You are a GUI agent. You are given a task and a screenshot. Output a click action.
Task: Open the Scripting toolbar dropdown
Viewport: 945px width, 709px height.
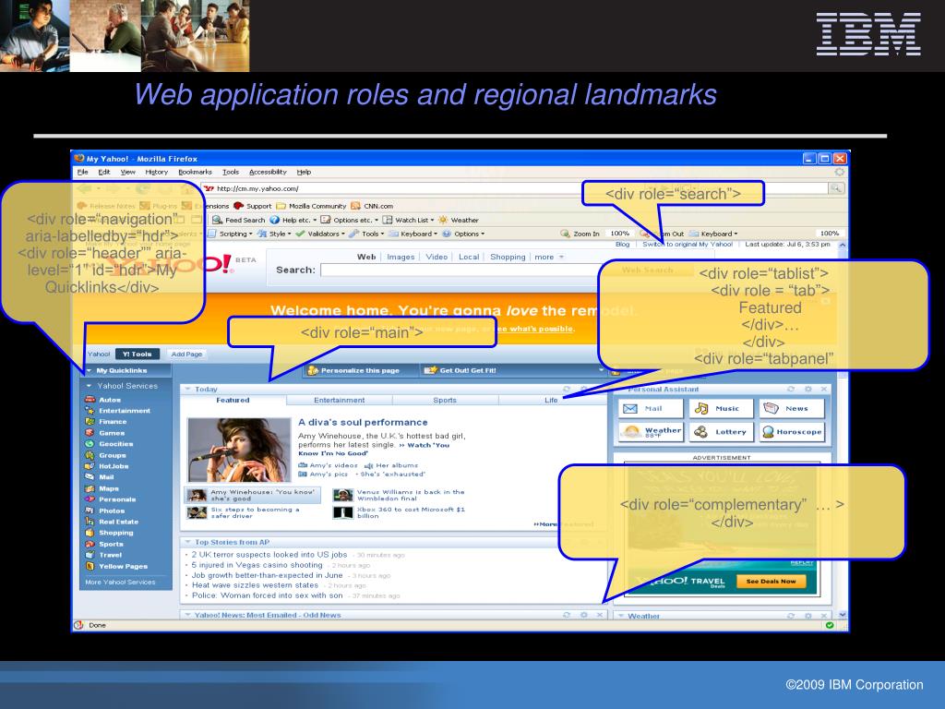point(230,234)
